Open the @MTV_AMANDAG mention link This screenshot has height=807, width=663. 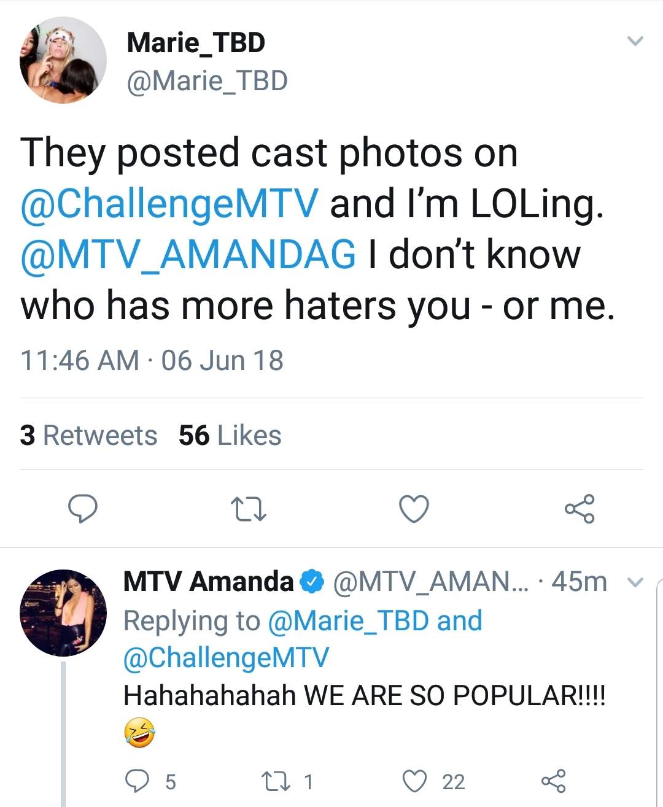click(188, 255)
